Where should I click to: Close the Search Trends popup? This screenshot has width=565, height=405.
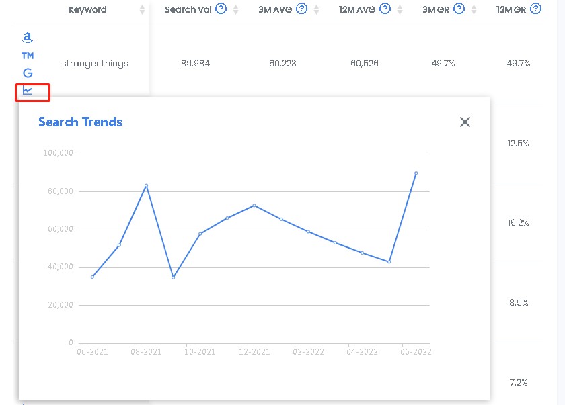(x=465, y=122)
